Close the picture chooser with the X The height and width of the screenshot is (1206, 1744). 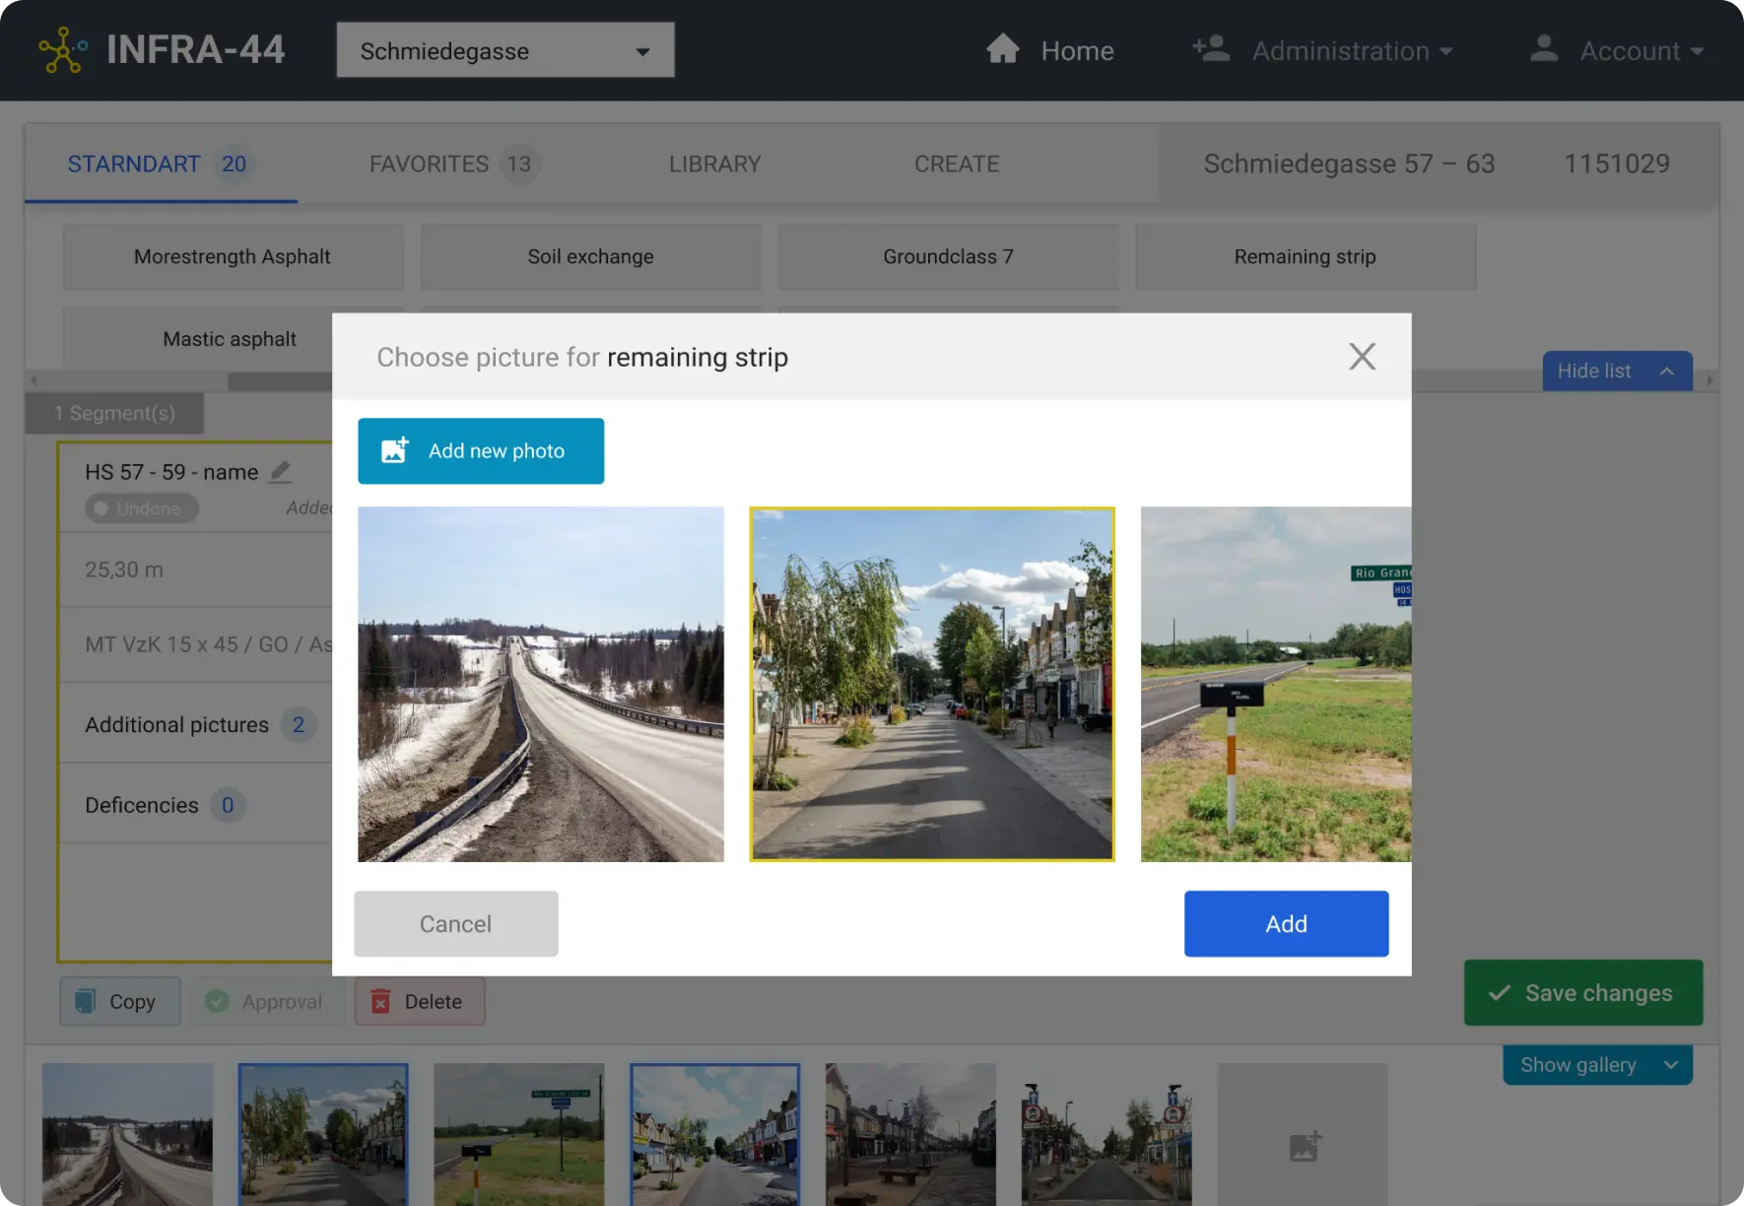(1362, 357)
